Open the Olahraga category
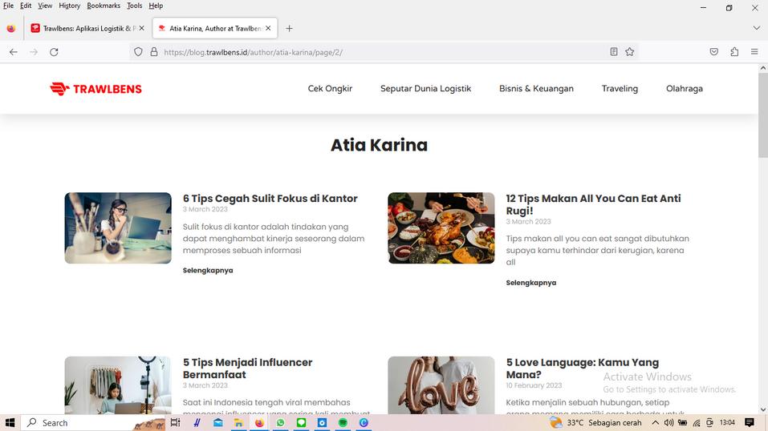The height and width of the screenshot is (431, 768). click(685, 89)
